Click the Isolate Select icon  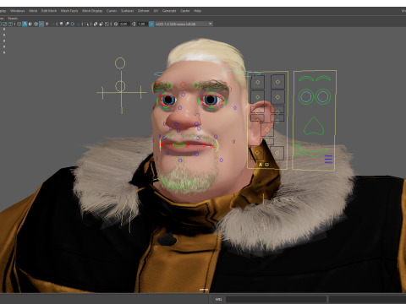point(86,24)
